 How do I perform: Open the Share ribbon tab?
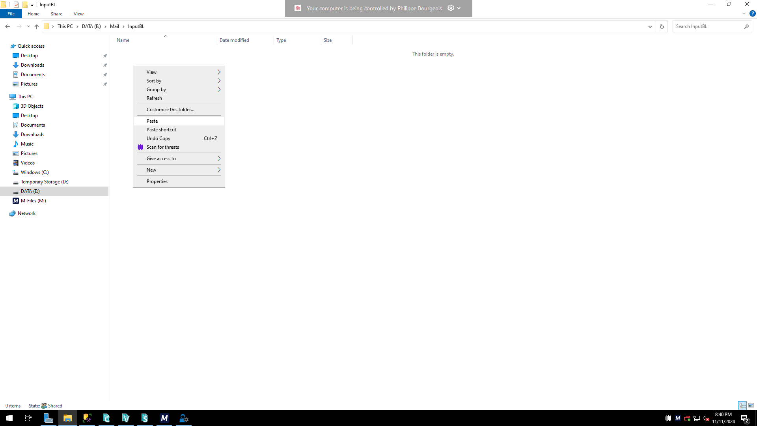tap(56, 14)
